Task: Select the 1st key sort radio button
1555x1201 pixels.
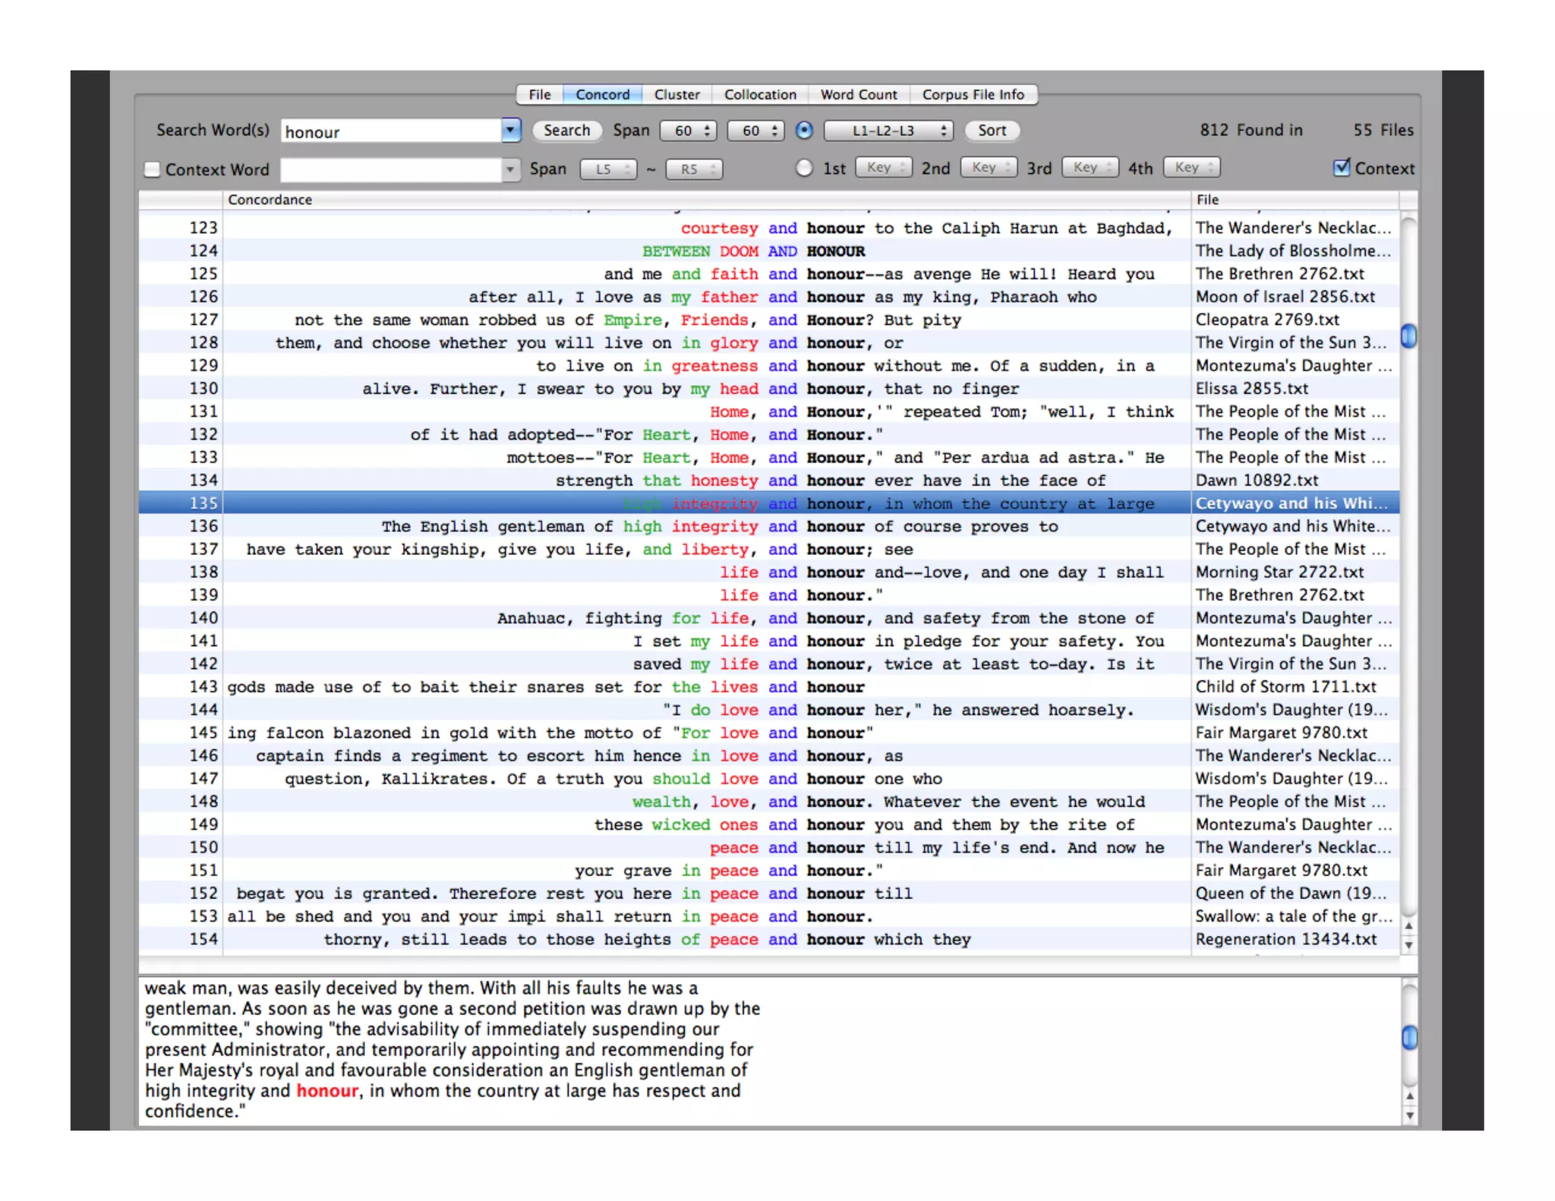Action: [x=804, y=169]
